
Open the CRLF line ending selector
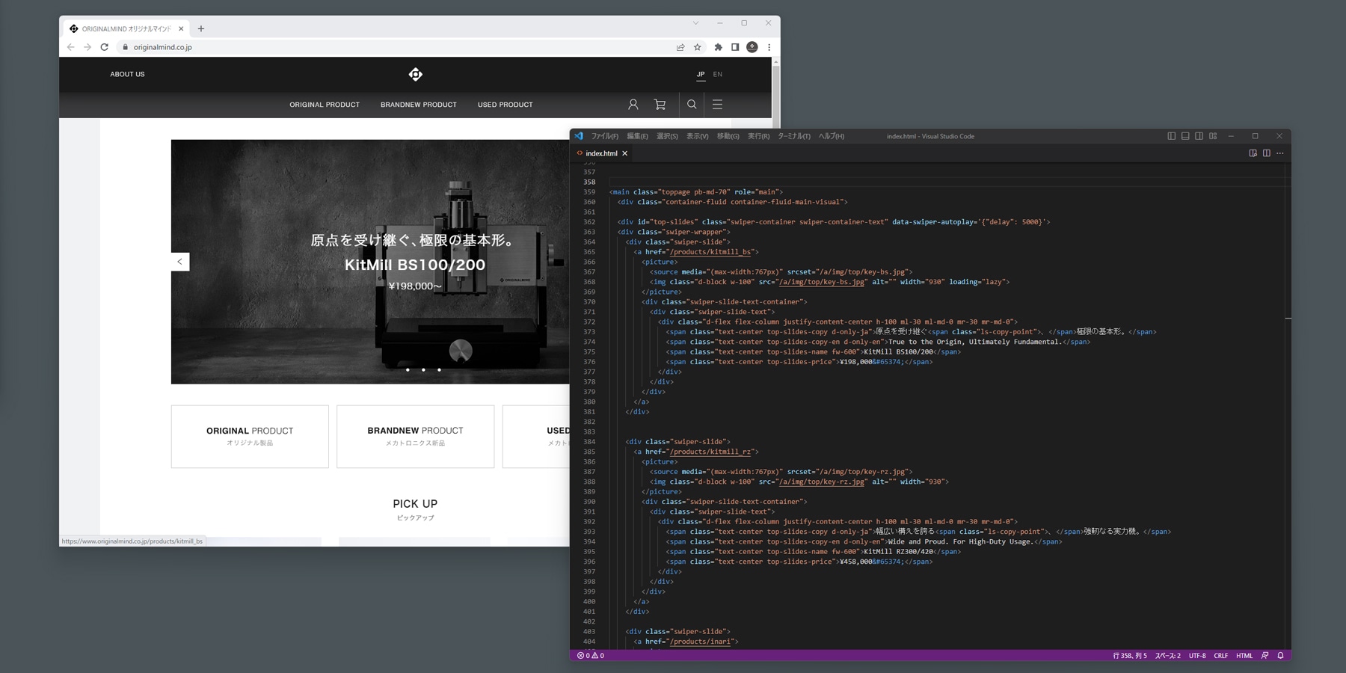pos(1220,656)
